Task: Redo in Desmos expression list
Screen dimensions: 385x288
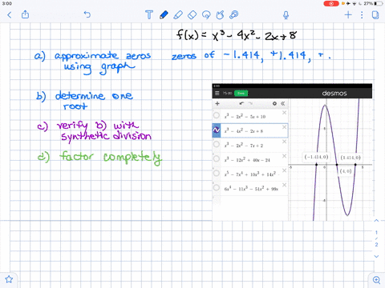Action: (250, 103)
